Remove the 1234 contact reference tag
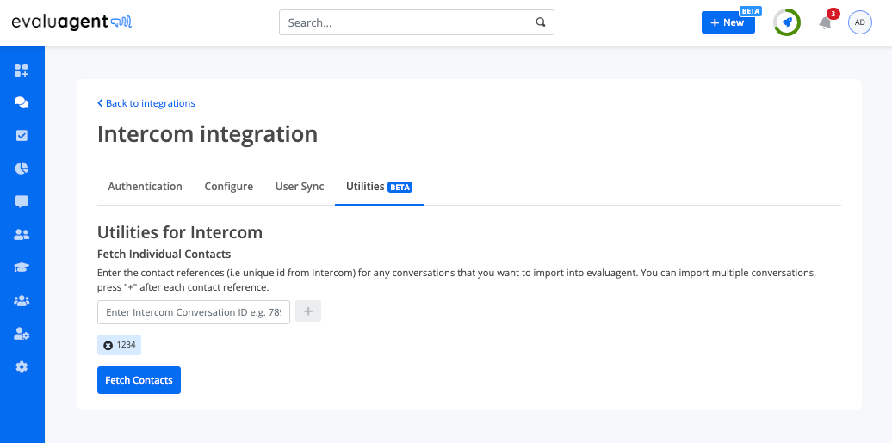Image resolution: width=892 pixels, height=443 pixels. pos(108,345)
